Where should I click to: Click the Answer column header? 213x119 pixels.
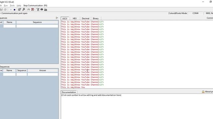tap(43, 70)
